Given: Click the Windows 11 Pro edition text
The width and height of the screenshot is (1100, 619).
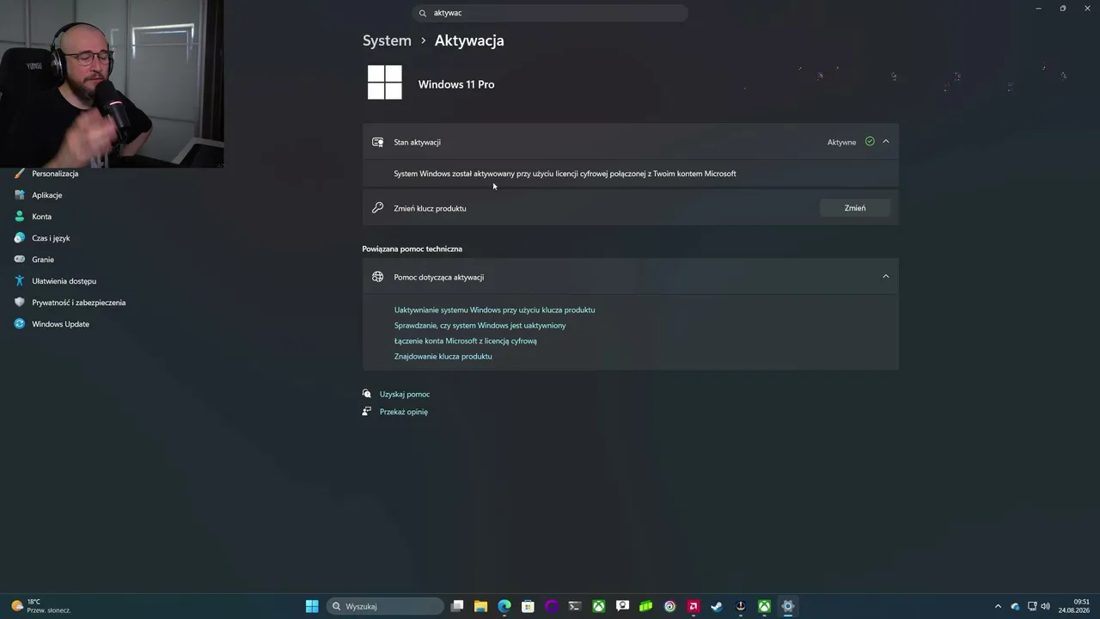Looking at the screenshot, I should click(456, 84).
